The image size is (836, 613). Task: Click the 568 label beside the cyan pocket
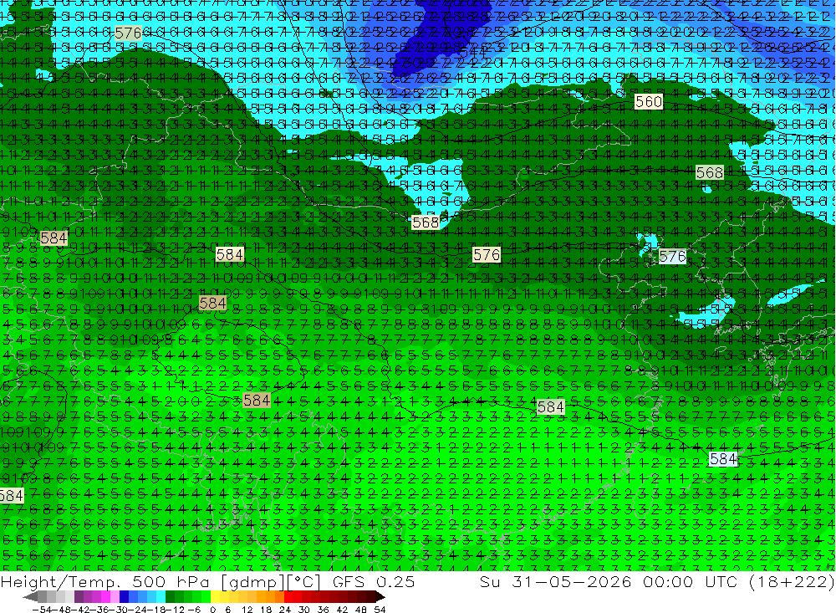(x=426, y=222)
